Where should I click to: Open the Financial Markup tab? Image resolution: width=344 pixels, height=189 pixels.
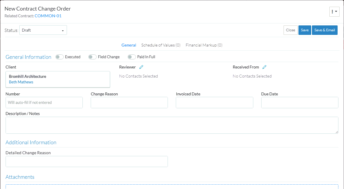(204, 45)
